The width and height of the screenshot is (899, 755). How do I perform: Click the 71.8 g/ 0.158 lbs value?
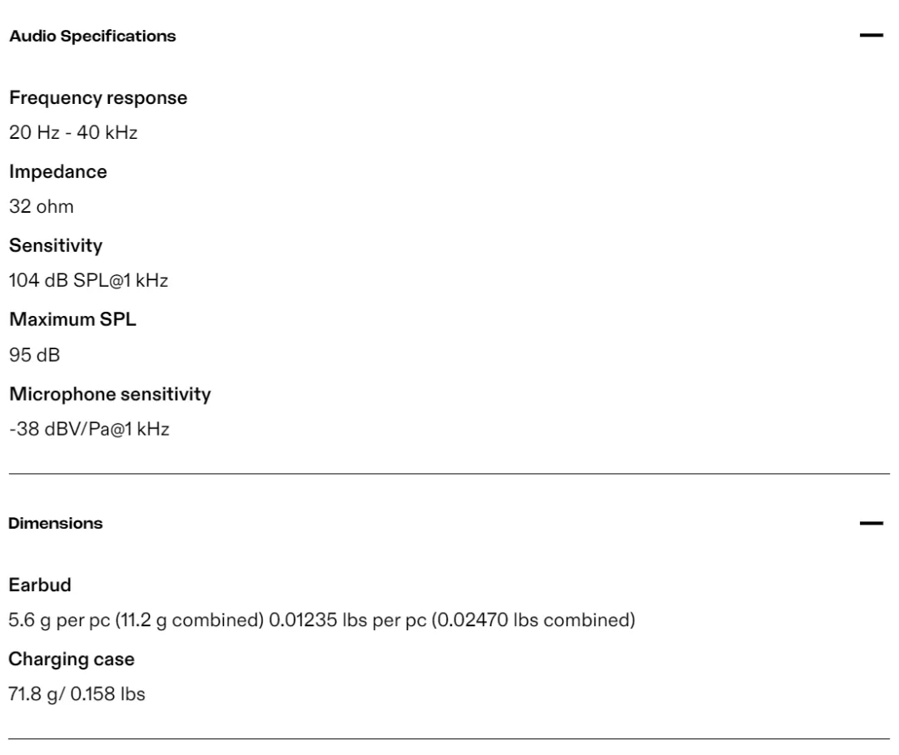[77, 693]
